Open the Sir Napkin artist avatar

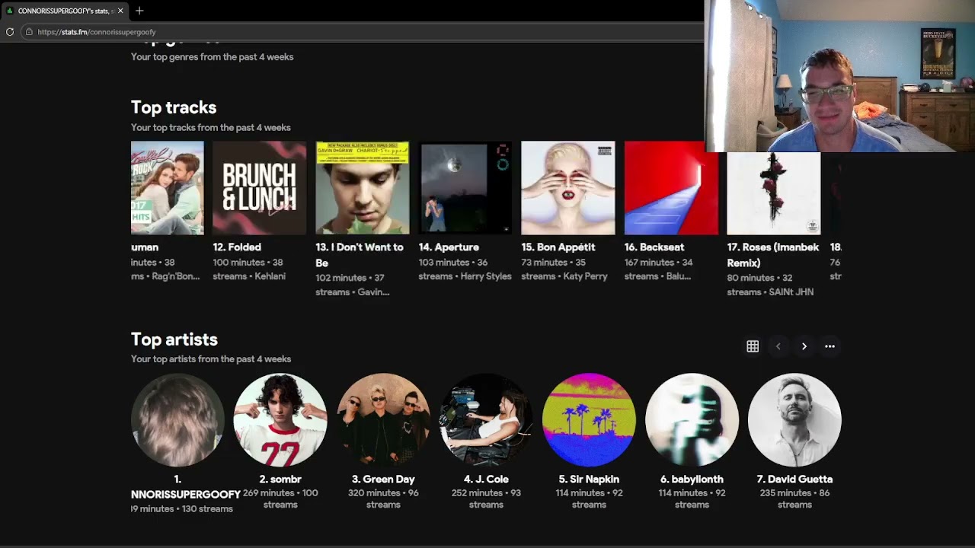pos(589,419)
